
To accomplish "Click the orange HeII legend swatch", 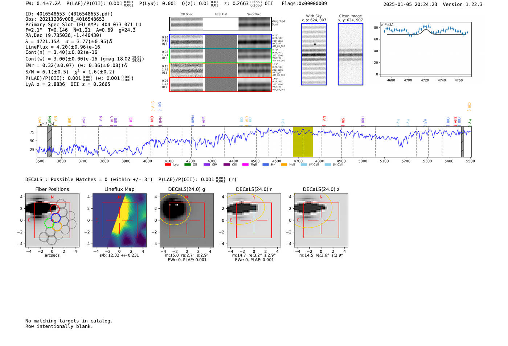I will point(284,164).
